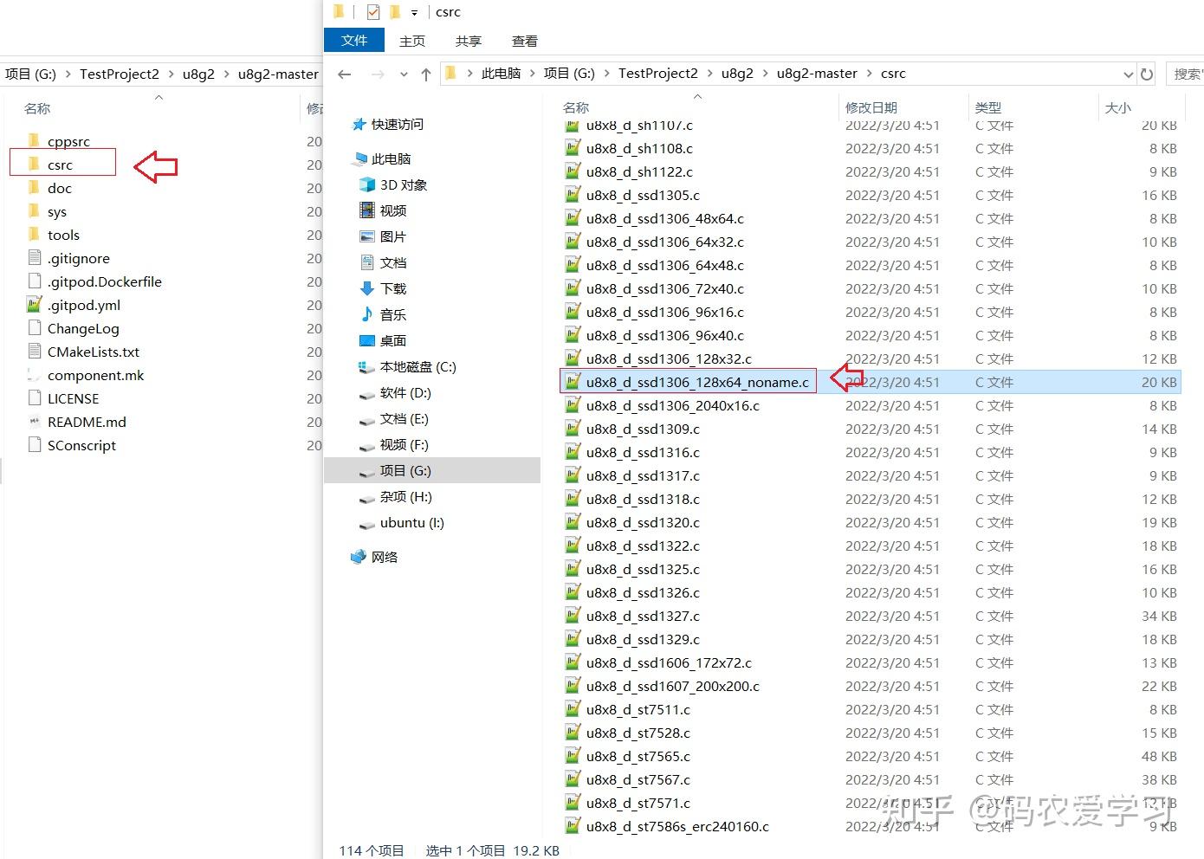Click the up arrow navigation button
This screenshot has height=859, width=1204.
click(425, 74)
